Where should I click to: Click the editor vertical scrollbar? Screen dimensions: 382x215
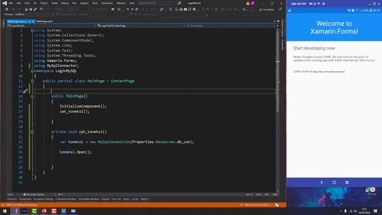(278, 110)
